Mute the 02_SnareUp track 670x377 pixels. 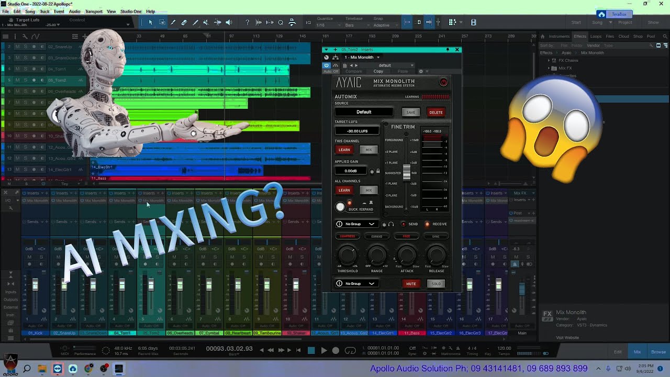[17, 47]
